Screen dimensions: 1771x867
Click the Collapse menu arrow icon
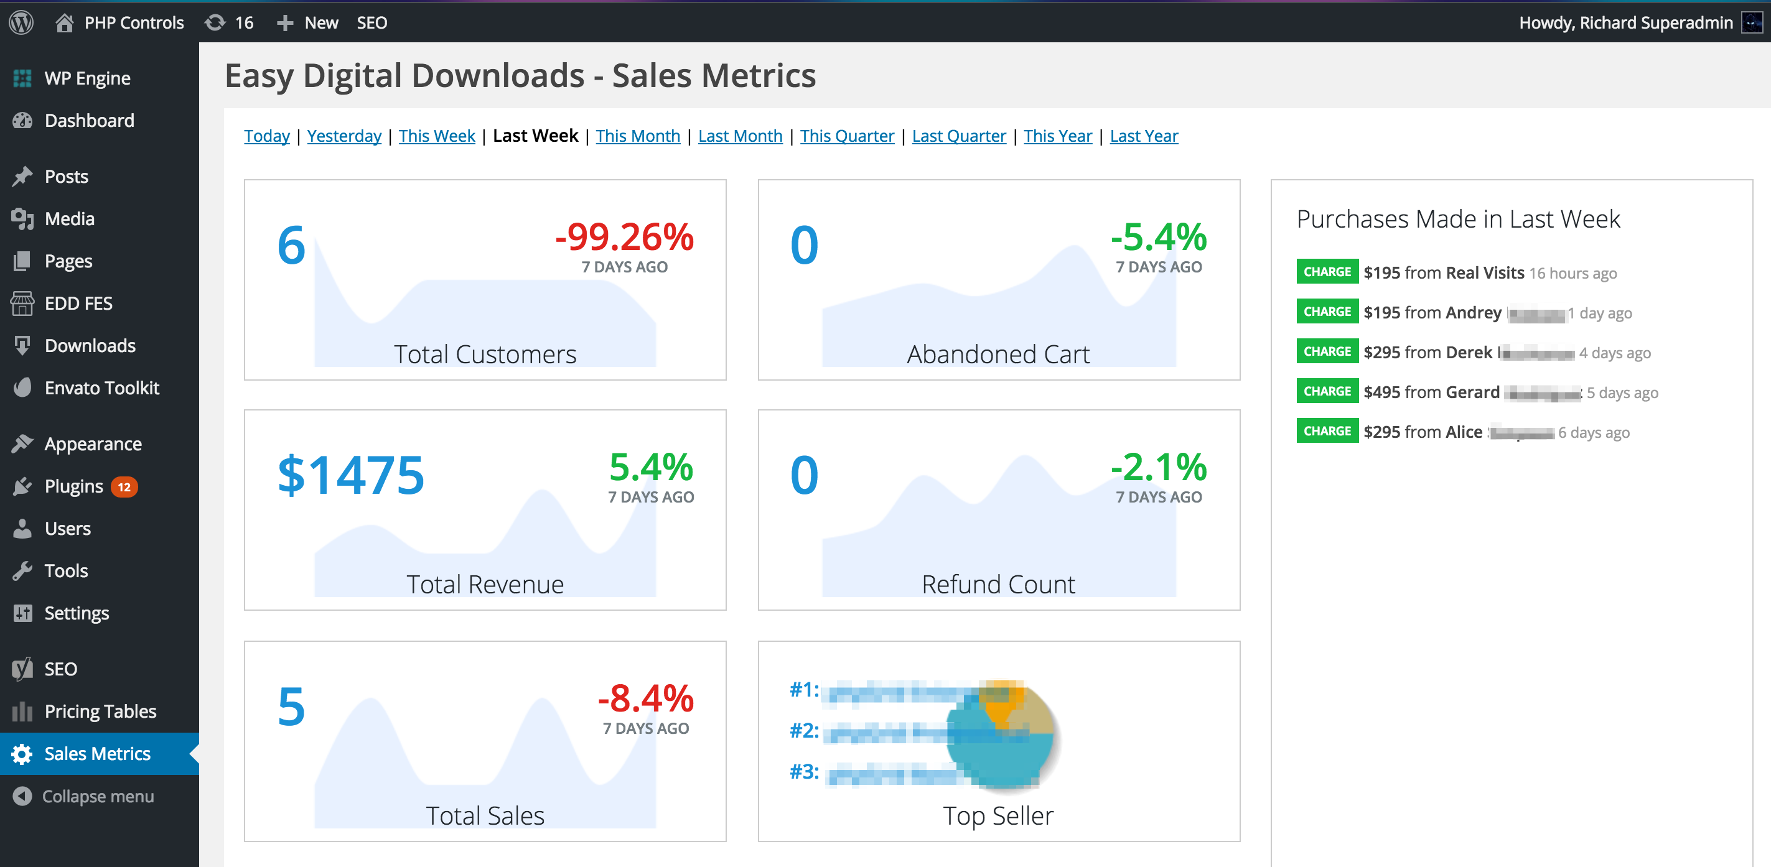pos(22,795)
